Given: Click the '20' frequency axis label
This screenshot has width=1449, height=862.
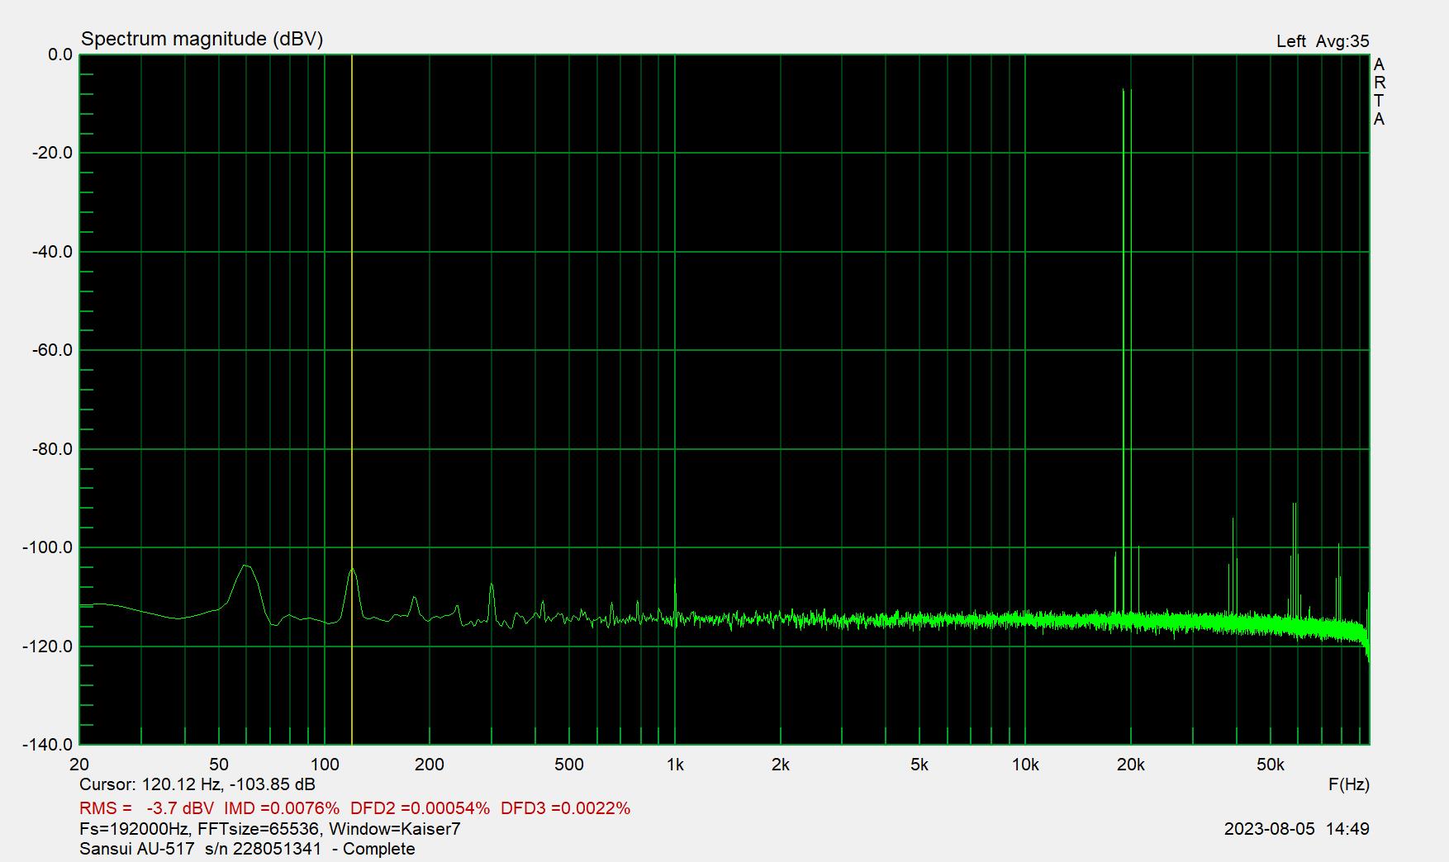Looking at the screenshot, I should (x=80, y=765).
